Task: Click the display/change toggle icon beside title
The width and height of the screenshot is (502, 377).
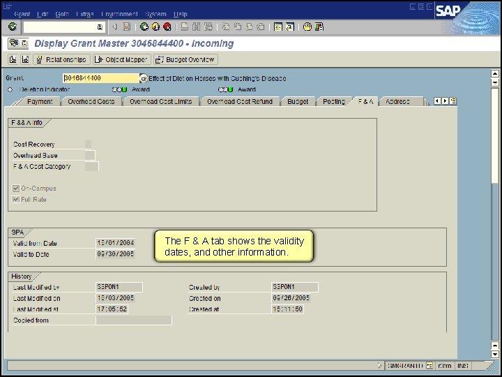Action: pos(14,43)
